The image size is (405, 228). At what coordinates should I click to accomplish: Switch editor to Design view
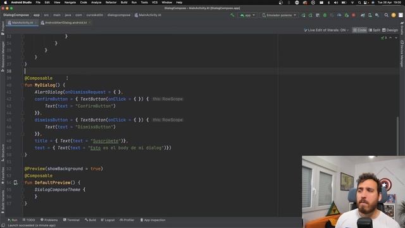pos(390,30)
